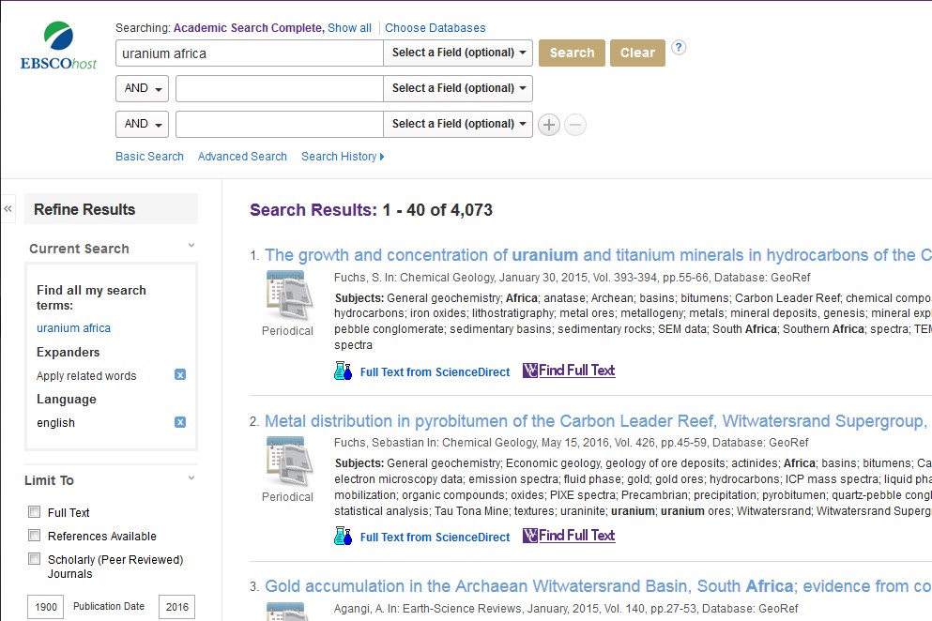Click 'Search Results: 1 - 40 of 4,073' text
The height and width of the screenshot is (621, 932).
(371, 210)
